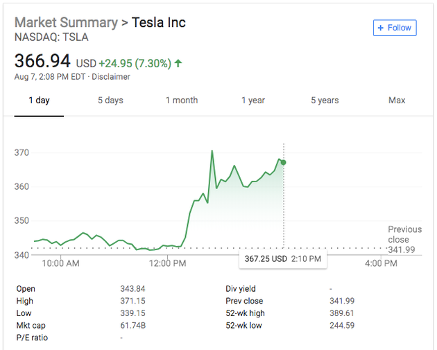437x350 pixels.
Task: Select the Max range tab
Action: point(397,100)
